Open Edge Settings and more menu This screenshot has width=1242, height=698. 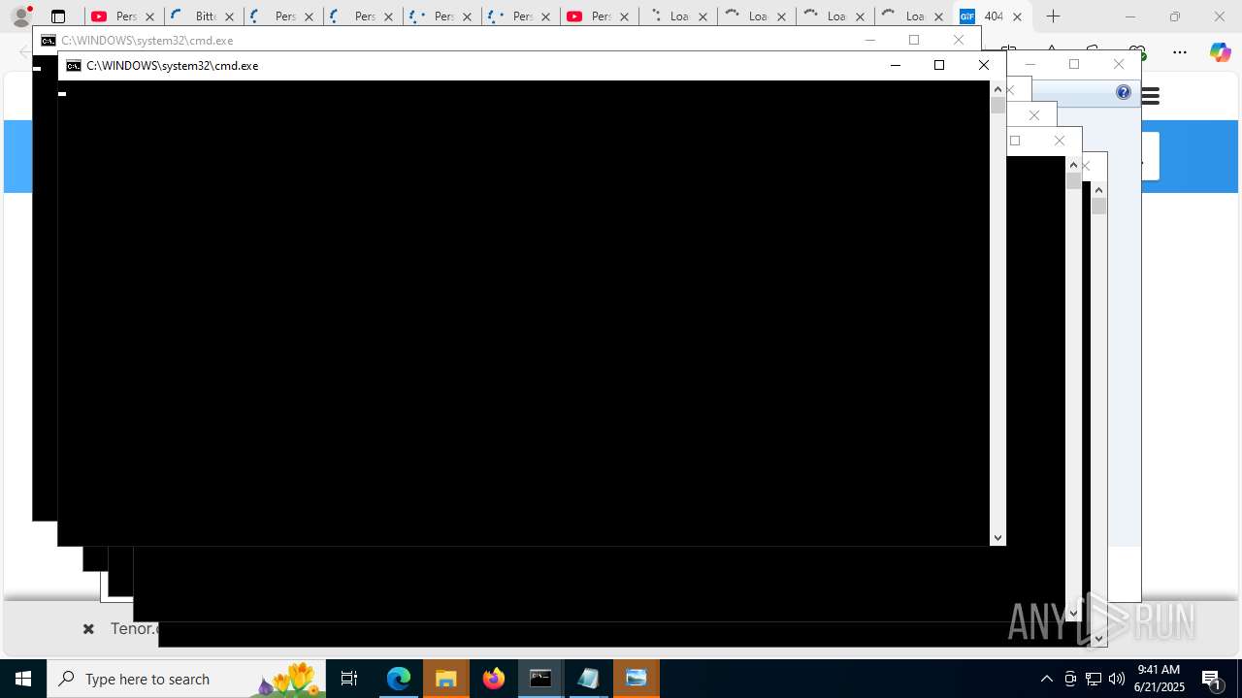1180,52
